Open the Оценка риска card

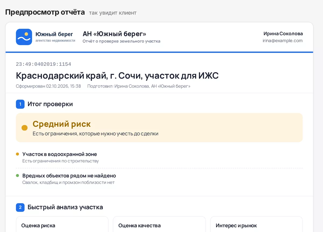click(62, 224)
